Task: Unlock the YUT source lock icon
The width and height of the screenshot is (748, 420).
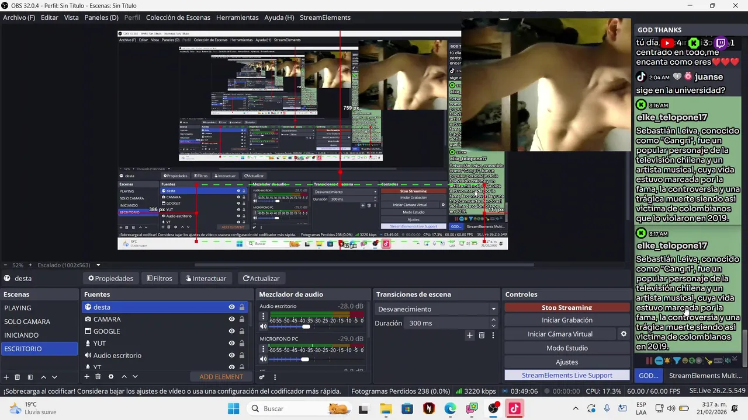Action: click(242, 344)
